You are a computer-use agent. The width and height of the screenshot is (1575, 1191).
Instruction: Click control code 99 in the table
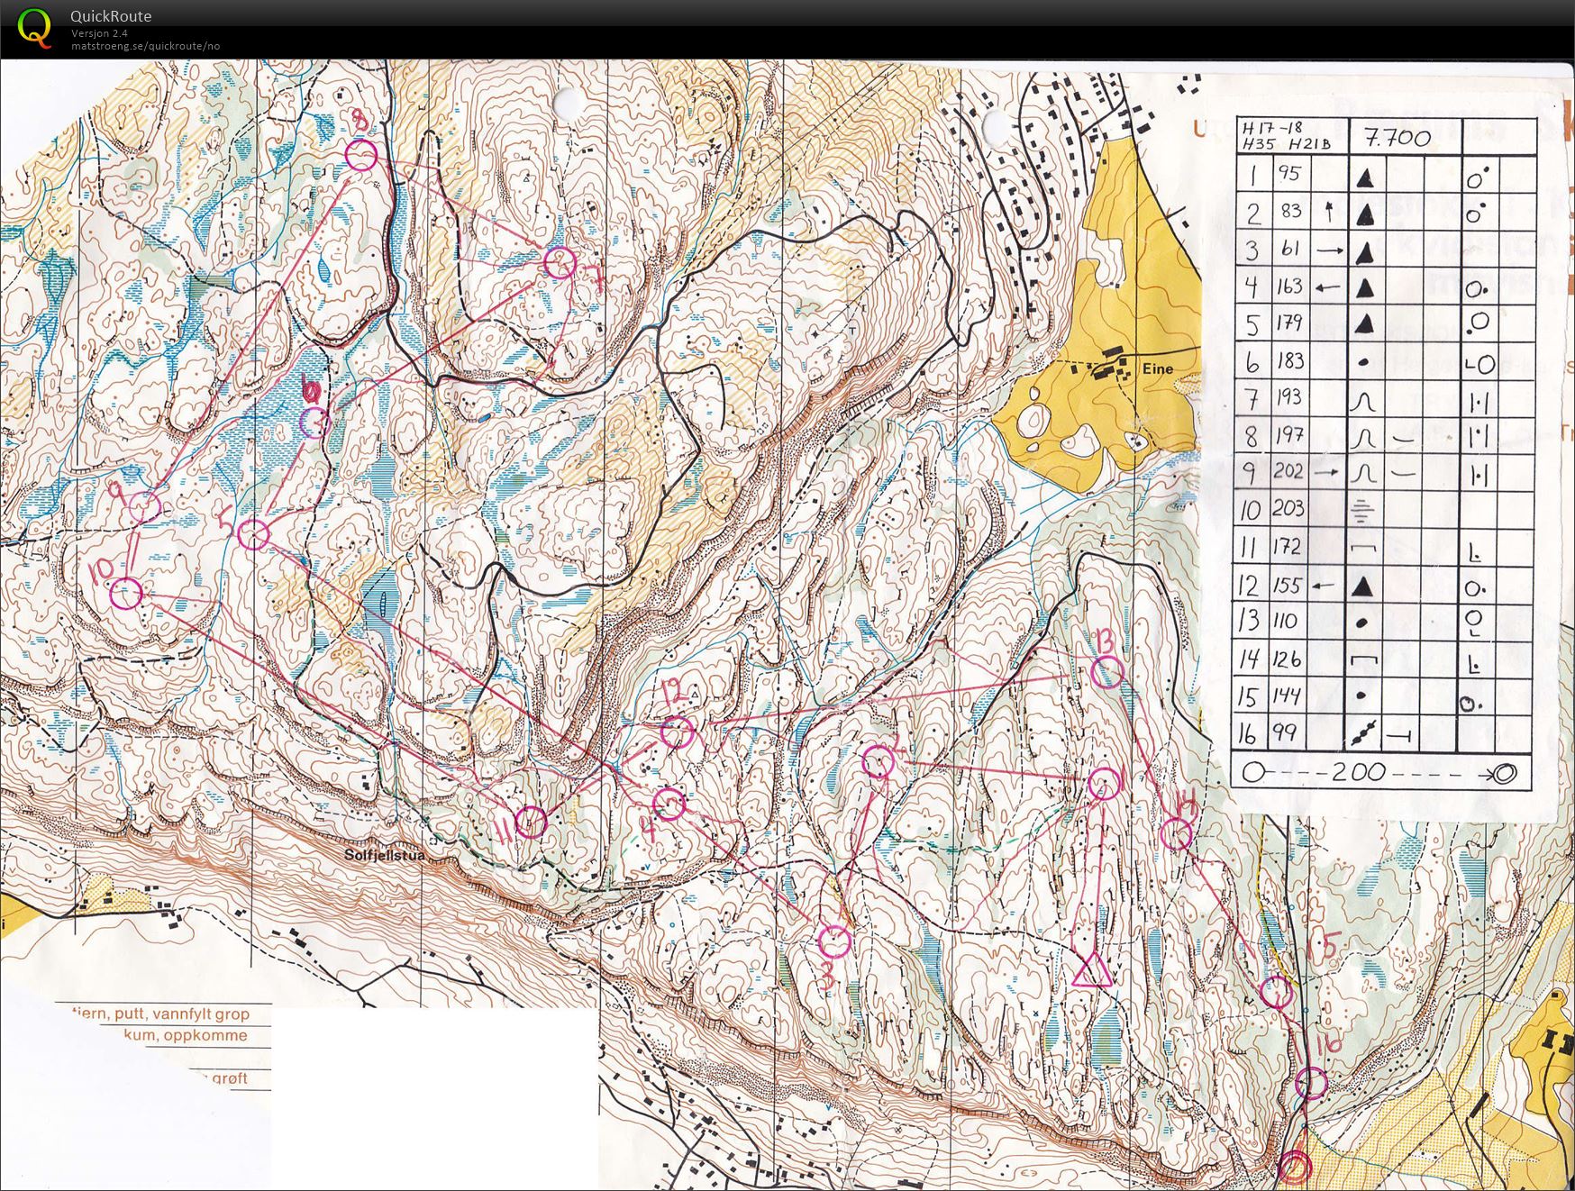tap(1285, 732)
